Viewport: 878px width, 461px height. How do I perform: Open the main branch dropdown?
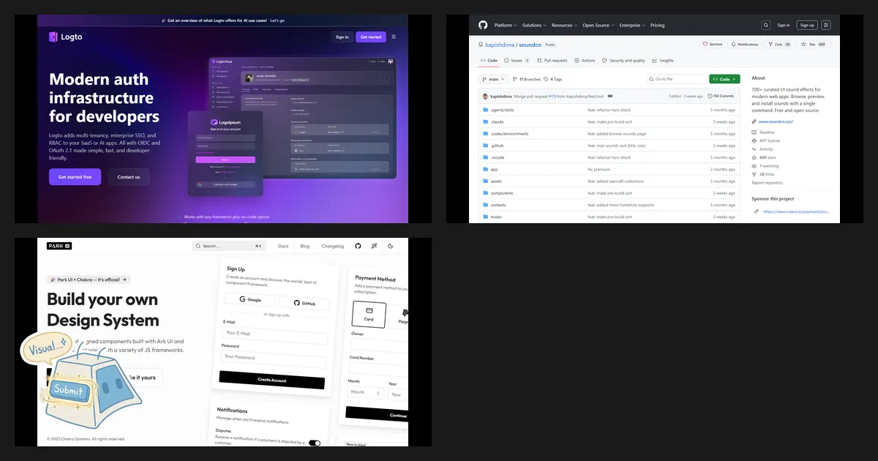493,79
